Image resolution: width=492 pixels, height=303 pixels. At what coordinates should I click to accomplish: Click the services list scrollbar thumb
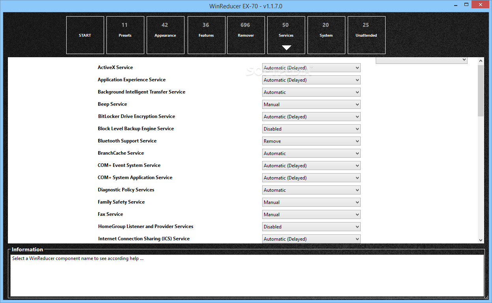(x=481, y=91)
